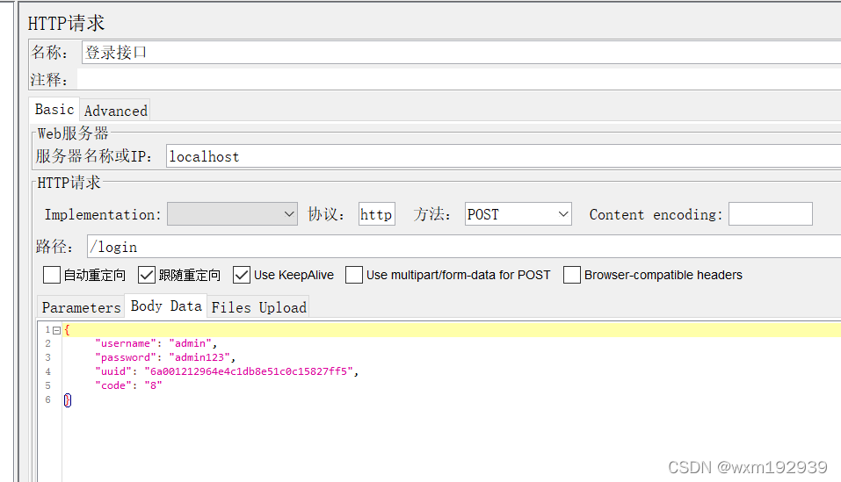
Task: Open the Parameters tab
Action: tap(81, 307)
